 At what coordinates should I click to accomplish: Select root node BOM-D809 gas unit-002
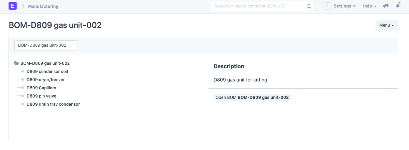click(45, 63)
